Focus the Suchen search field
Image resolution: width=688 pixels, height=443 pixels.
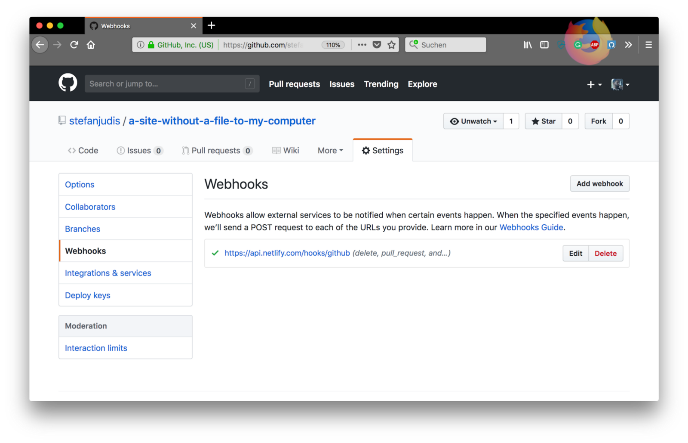(x=445, y=45)
